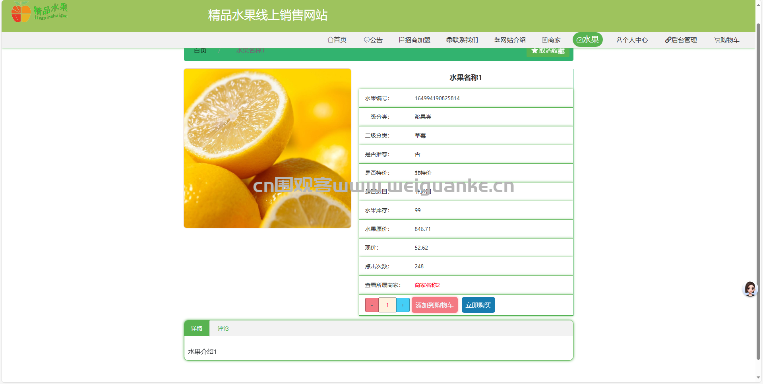The image size is (763, 384).
Task: Open the 首页 home nav item
Action: [x=337, y=40]
